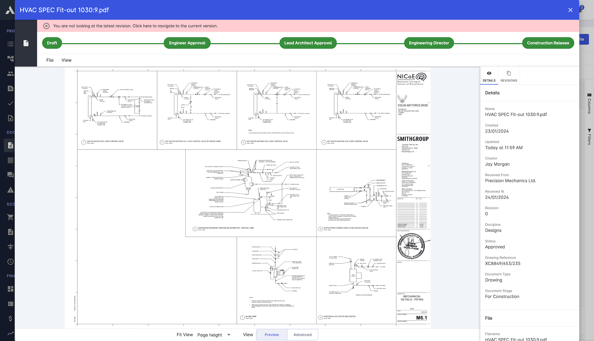Open the trending chart reports icon in sidebar
594x341 pixels.
pyautogui.click(x=10, y=333)
